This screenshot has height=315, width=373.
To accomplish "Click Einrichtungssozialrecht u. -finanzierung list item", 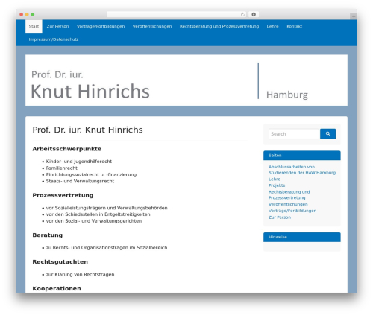I will click(x=91, y=174).
